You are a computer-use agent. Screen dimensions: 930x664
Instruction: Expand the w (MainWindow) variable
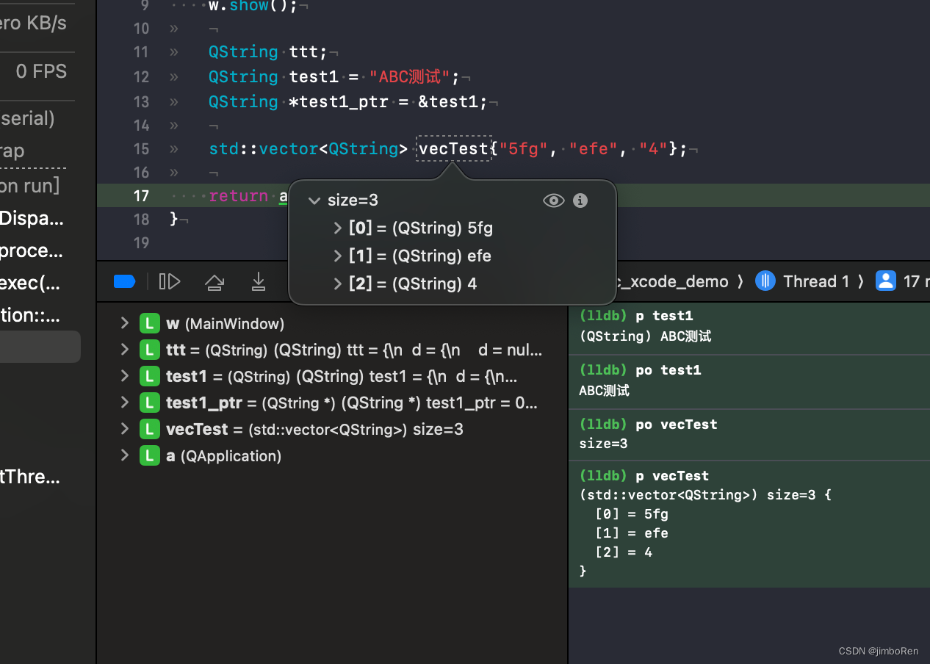tap(124, 323)
